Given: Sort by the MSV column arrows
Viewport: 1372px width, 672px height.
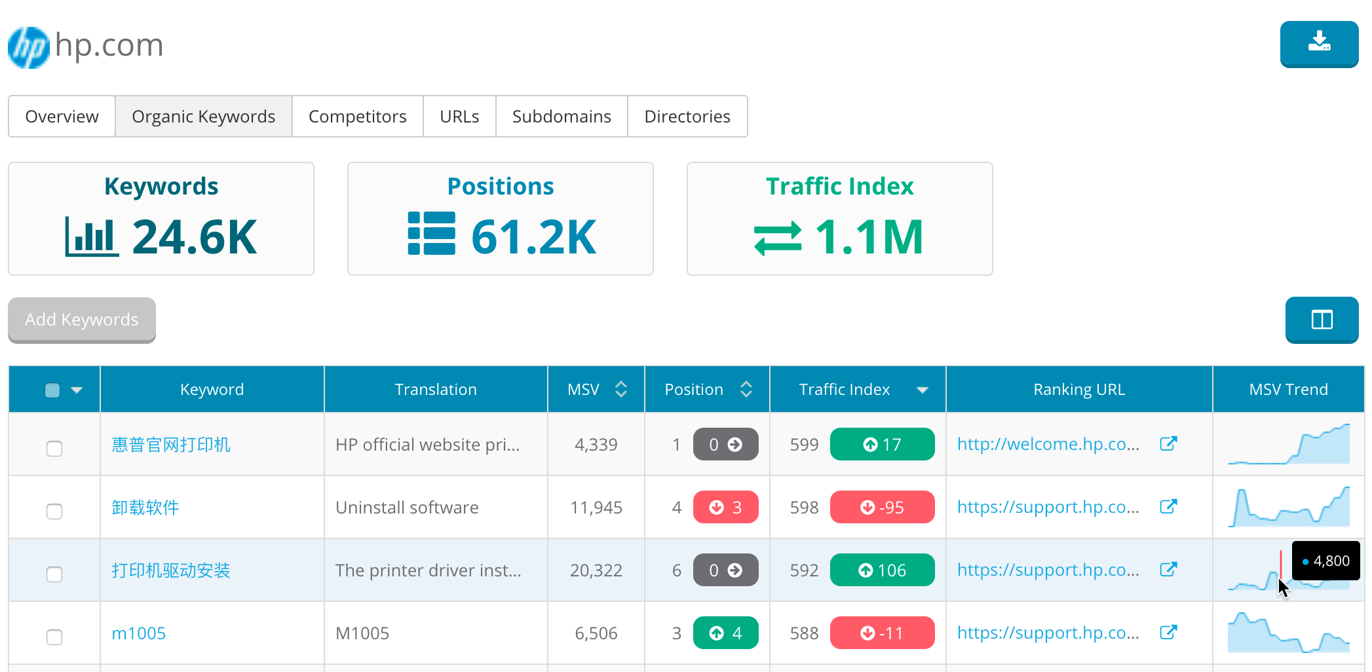Looking at the screenshot, I should coord(621,390).
